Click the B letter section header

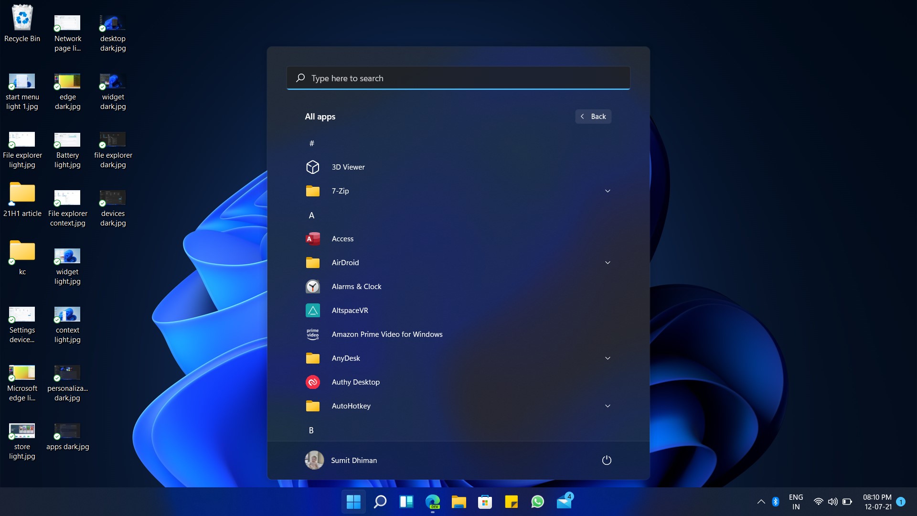point(311,430)
